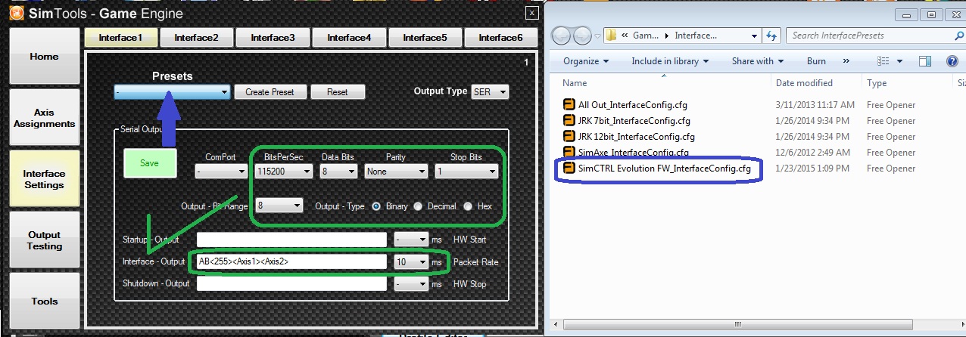
Task: Click Explorer horizontal scrollbar
Action: (759, 326)
